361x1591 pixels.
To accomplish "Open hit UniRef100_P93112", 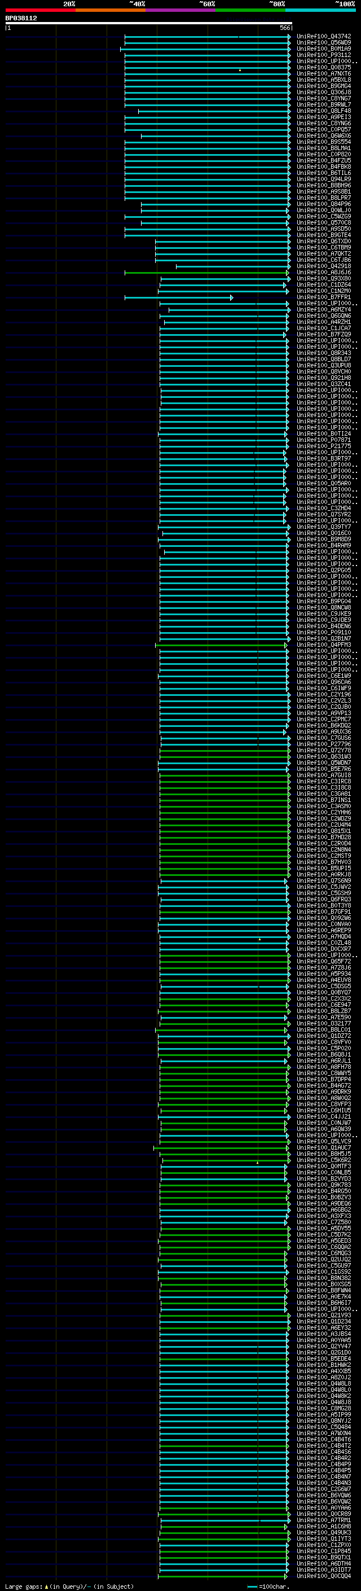I will click(324, 55).
